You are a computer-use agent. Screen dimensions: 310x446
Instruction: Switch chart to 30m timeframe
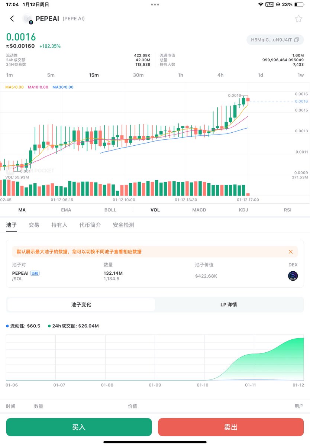point(138,75)
